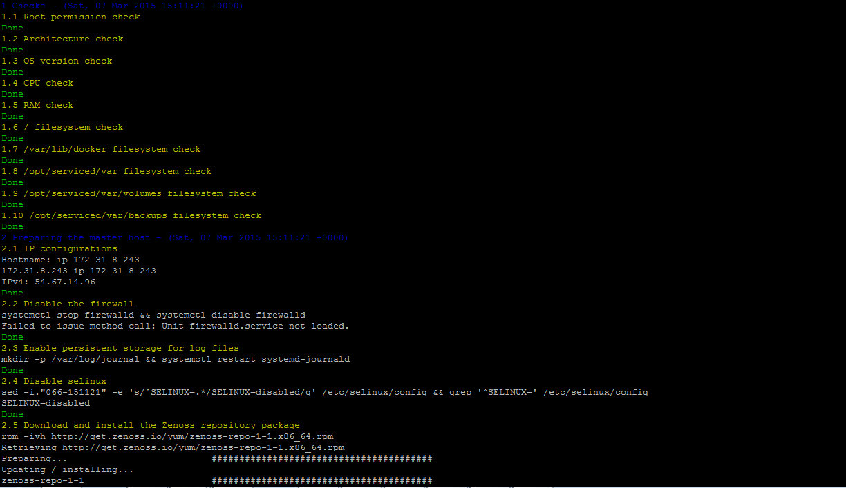Click the '1.4 CPU check' line
Image resolution: width=846 pixels, height=488 pixels.
(x=37, y=83)
